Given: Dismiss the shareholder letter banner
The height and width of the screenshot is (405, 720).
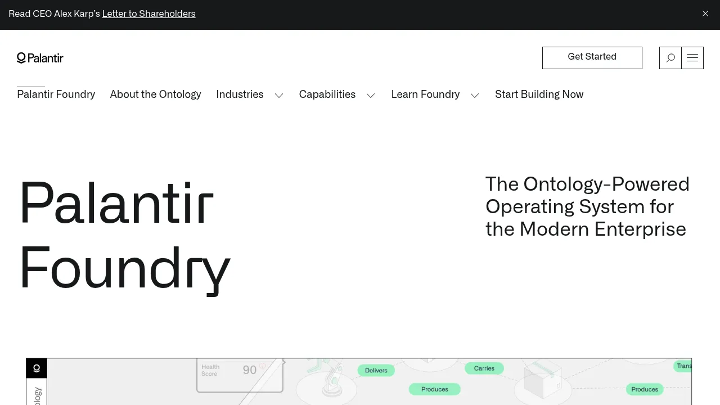Looking at the screenshot, I should coord(705,13).
